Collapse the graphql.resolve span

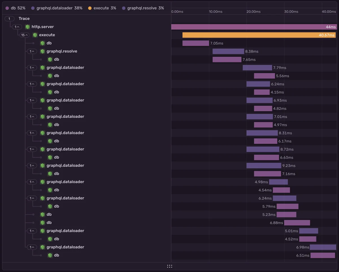(x=32, y=51)
